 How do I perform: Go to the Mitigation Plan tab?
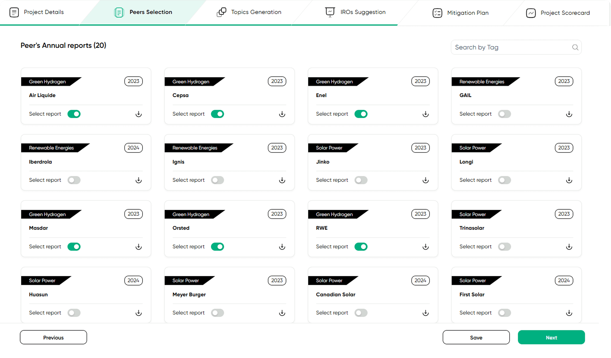(x=460, y=13)
